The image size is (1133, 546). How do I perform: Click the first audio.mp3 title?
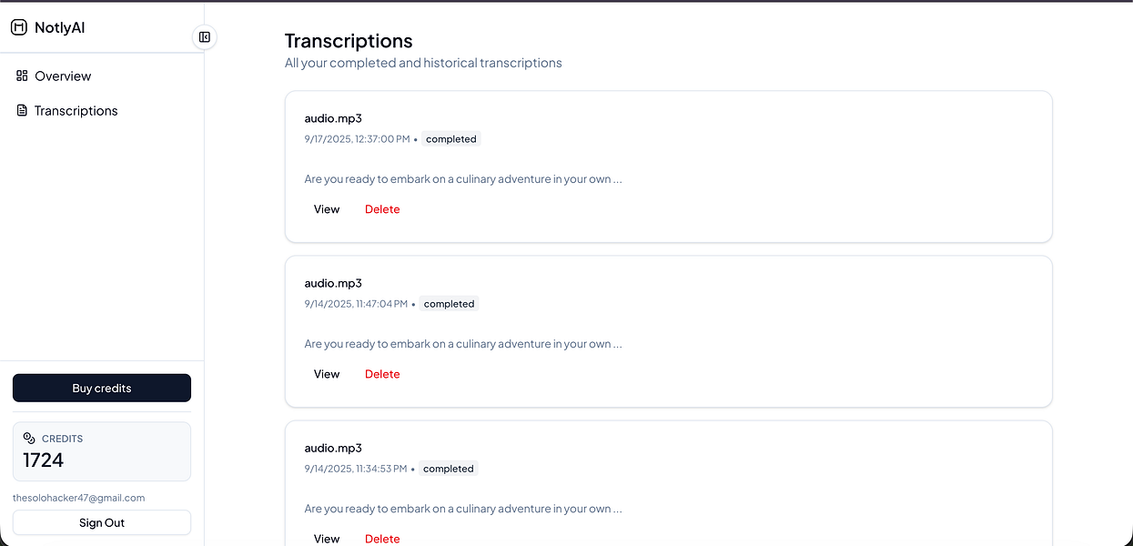click(333, 118)
